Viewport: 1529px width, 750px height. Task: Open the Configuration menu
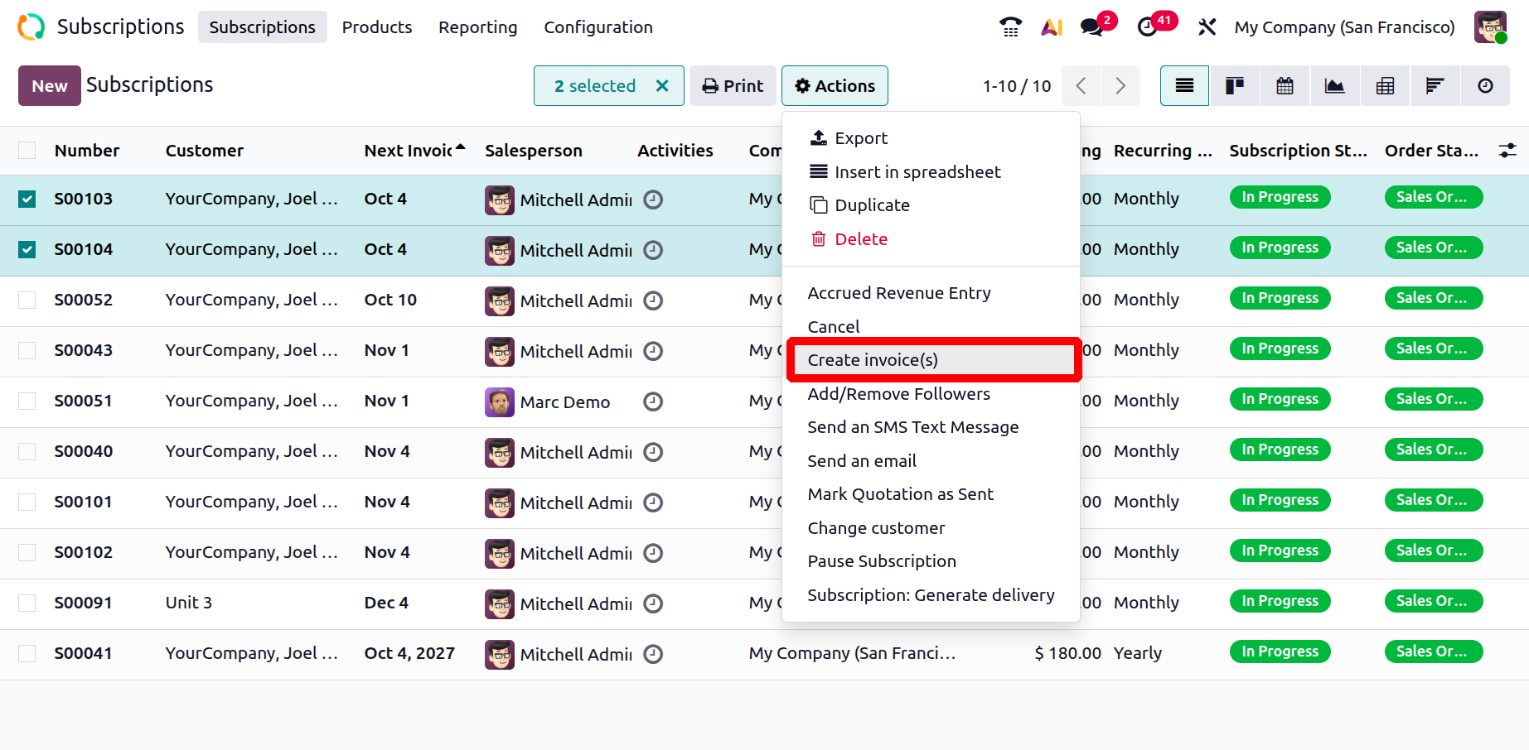[598, 27]
